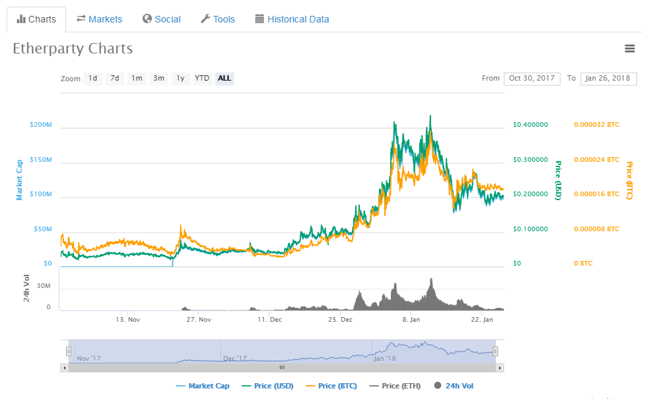Click Dec '17 label in navigator
The height and width of the screenshot is (399, 647).
(235, 359)
